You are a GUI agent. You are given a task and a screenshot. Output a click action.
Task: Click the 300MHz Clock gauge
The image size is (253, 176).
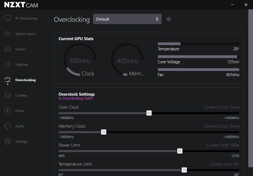coord(80,59)
